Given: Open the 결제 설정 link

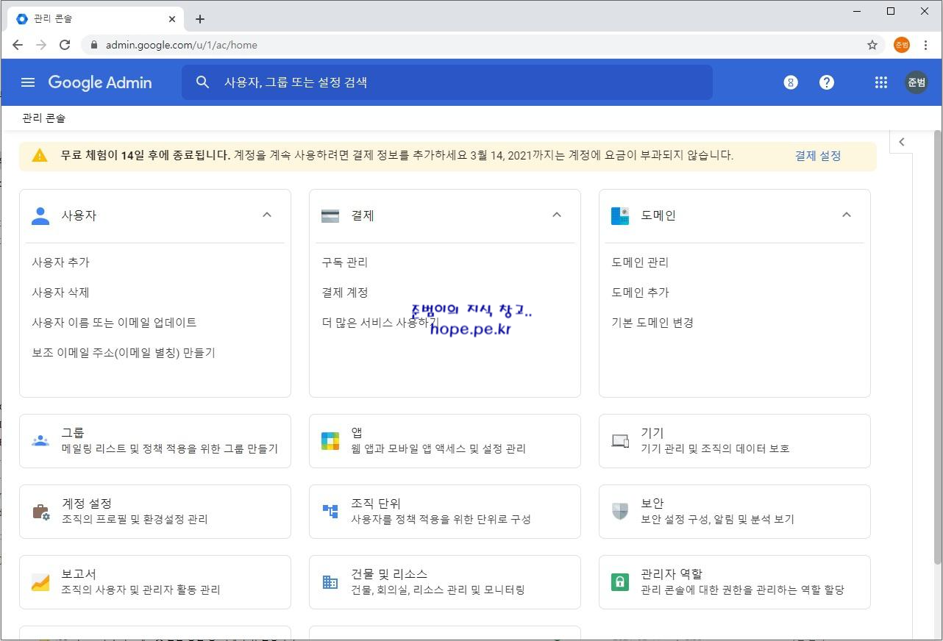Looking at the screenshot, I should point(818,156).
